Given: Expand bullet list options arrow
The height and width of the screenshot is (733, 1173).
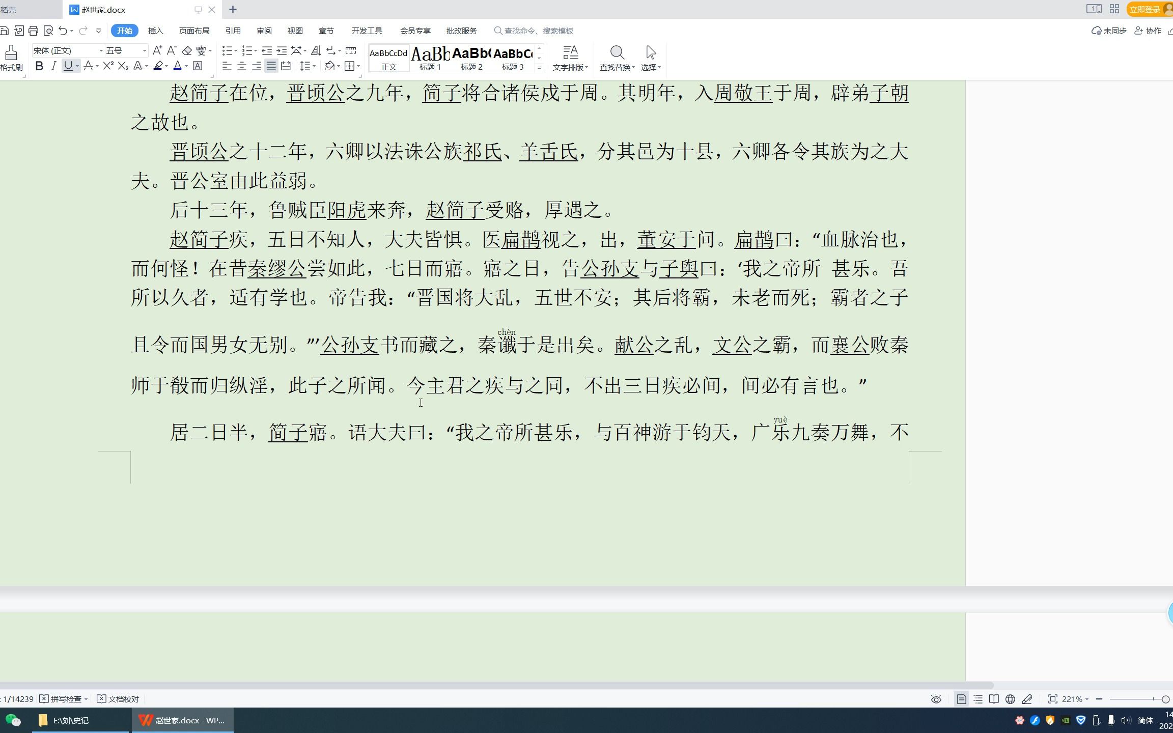Looking at the screenshot, I should pos(236,51).
